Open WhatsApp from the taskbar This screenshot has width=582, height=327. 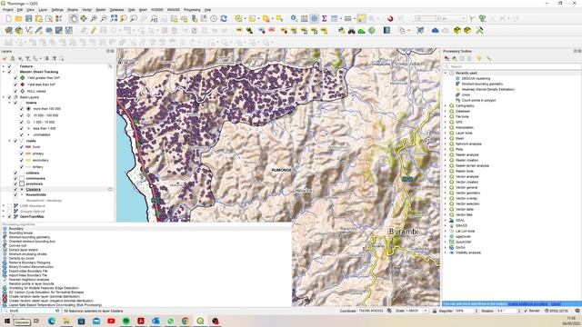pyautogui.click(x=171, y=321)
